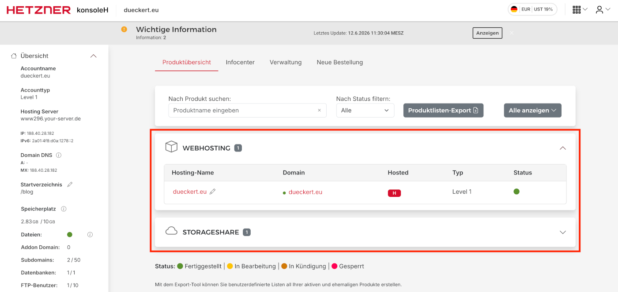Screen dimensions: 618x292
Task: Open the Speicherplatz info icon
Action: (64, 209)
